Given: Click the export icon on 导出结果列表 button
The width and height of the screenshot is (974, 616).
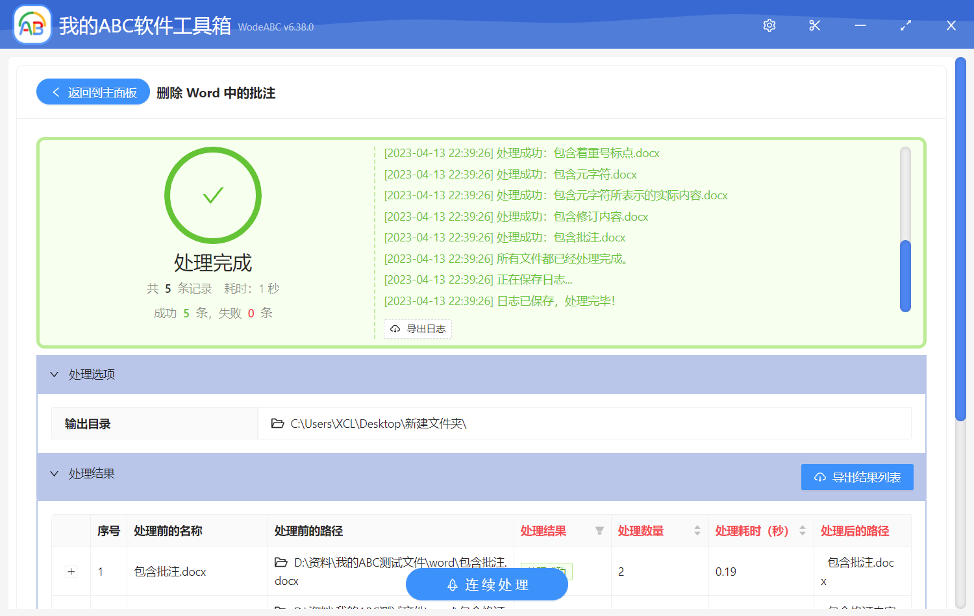Looking at the screenshot, I should click(819, 477).
